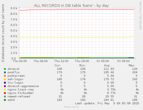Screen dimensions: 143x110
Task: Click the '4.0 k' y-axis value
Action: pyautogui.click(x=14, y=36)
